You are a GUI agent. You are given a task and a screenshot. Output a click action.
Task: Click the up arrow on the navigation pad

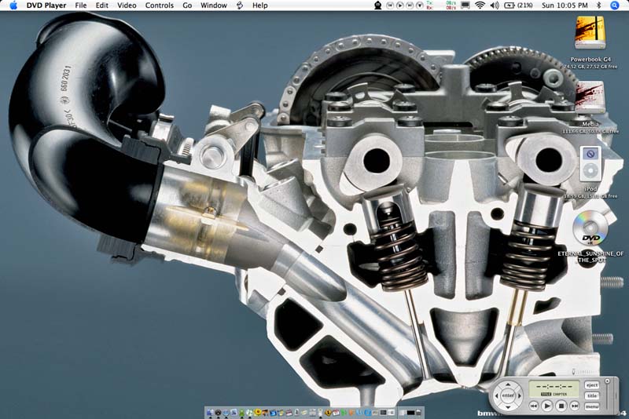click(508, 384)
